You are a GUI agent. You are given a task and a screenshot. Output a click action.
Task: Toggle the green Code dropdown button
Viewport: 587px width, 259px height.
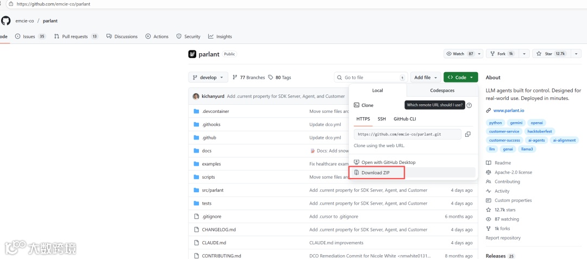click(461, 77)
